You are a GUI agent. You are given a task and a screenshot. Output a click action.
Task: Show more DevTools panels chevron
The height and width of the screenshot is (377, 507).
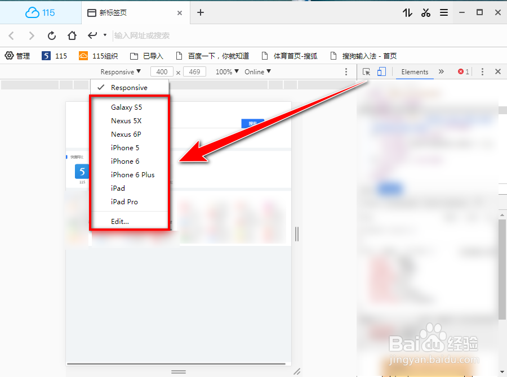(x=441, y=71)
